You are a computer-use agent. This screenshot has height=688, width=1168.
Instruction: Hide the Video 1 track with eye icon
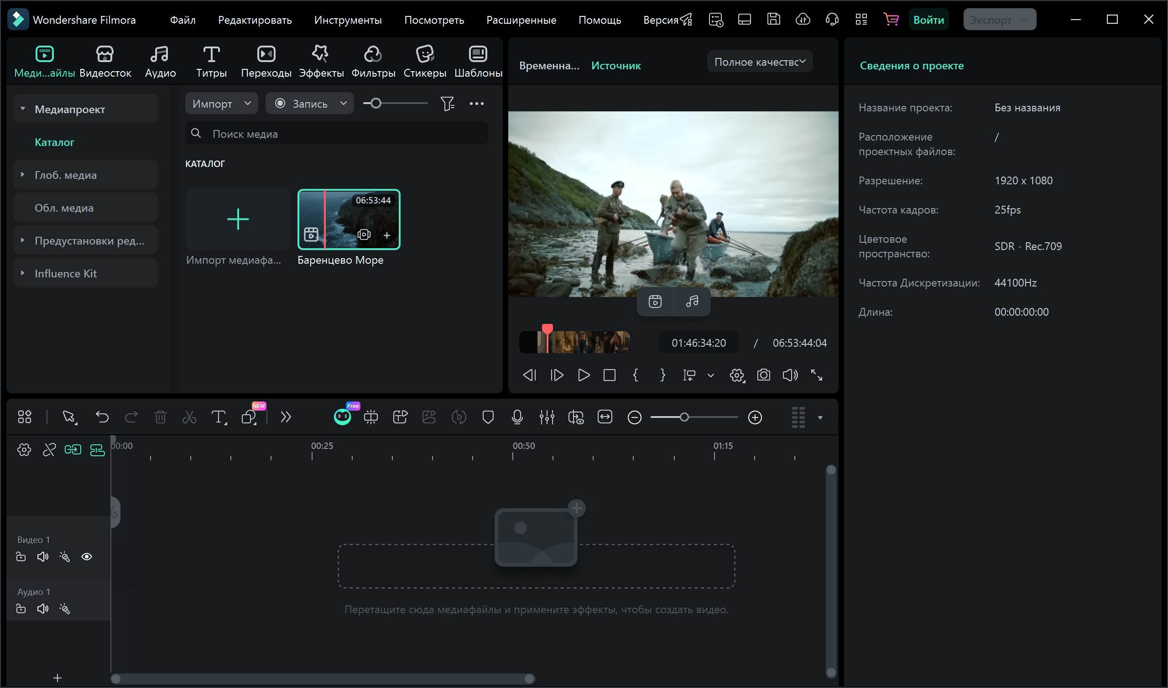coord(87,557)
